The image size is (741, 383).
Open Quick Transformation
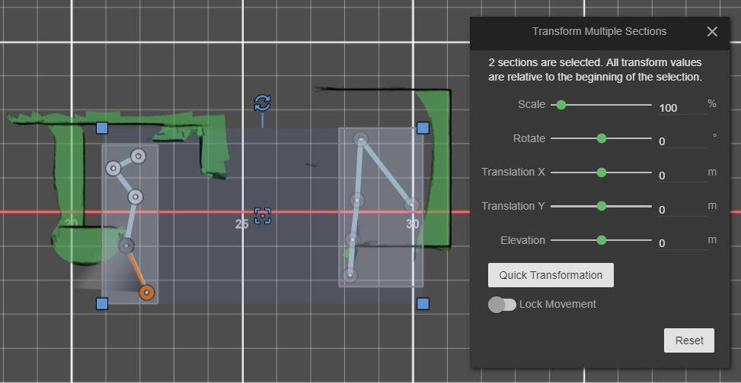click(551, 275)
